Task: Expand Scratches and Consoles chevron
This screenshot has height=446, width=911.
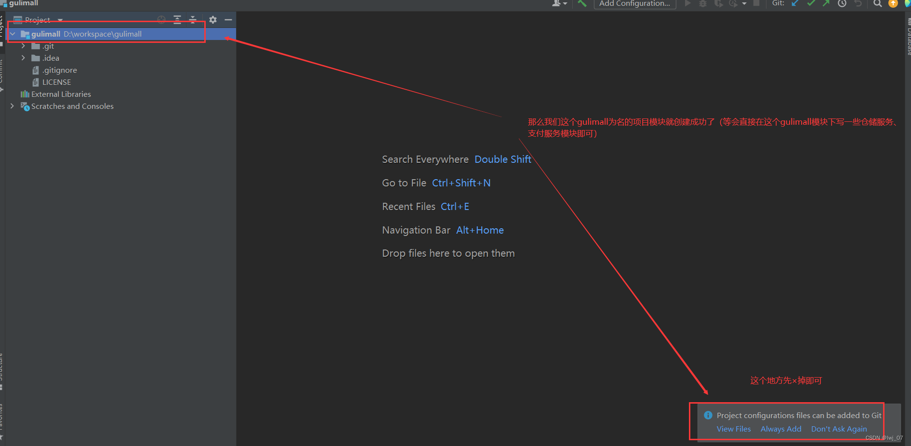Action: (x=13, y=106)
